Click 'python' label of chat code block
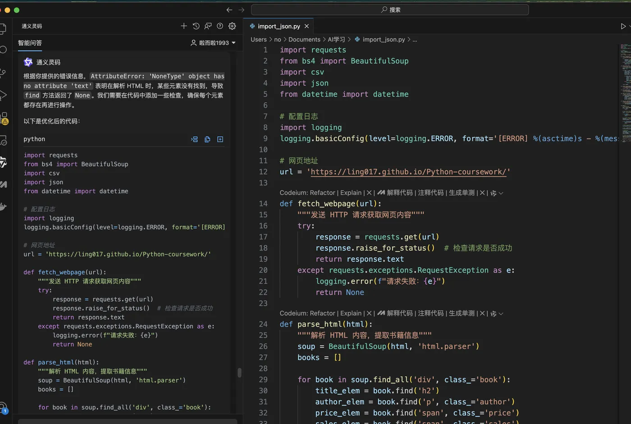631x424 pixels. pyautogui.click(x=34, y=139)
